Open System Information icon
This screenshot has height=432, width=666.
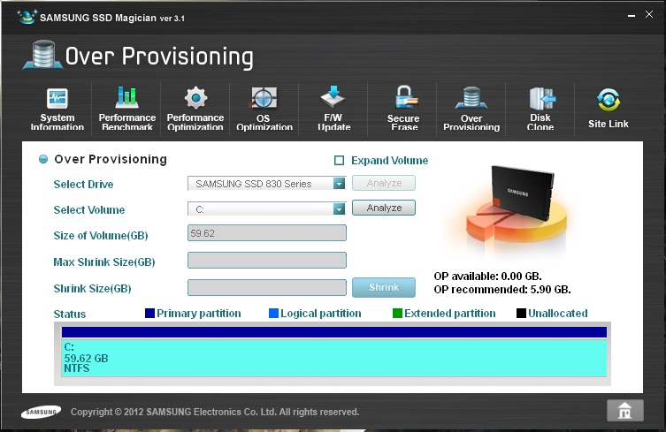57,109
